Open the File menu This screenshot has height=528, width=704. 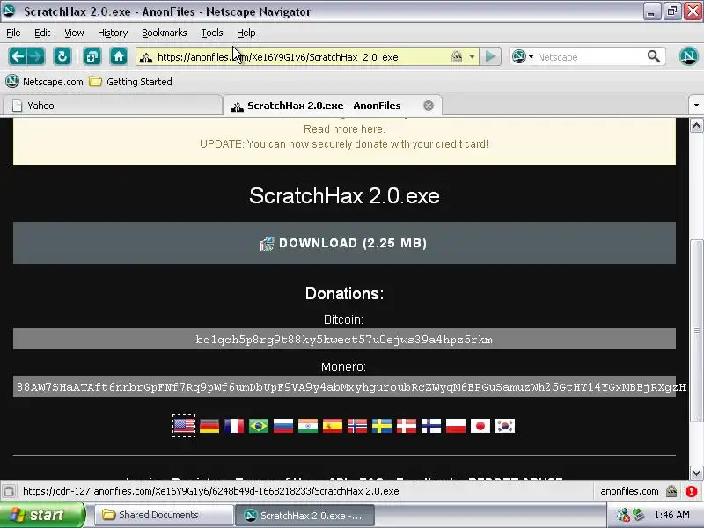pyautogui.click(x=13, y=33)
